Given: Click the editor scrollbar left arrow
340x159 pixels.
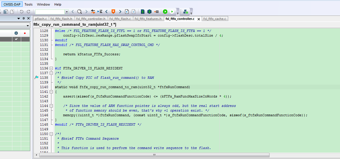Looking at the screenshot, I should [x=36, y=155].
